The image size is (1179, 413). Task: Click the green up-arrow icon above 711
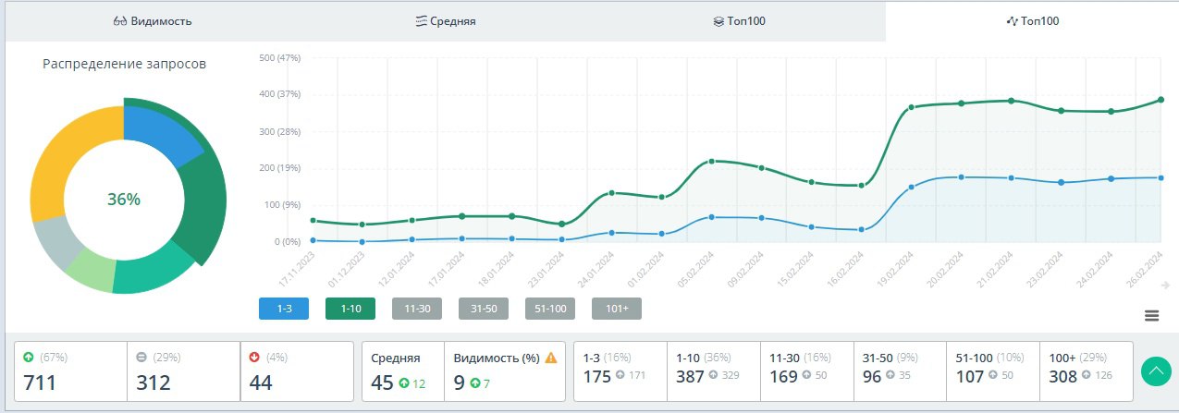tap(29, 357)
